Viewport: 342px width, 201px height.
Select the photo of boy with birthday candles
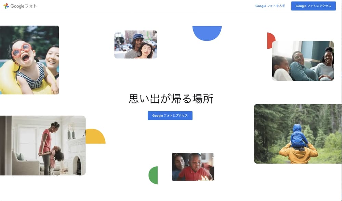click(x=193, y=167)
